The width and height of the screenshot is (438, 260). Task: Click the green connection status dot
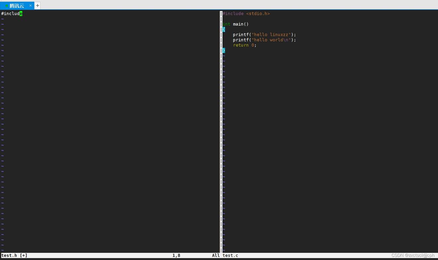coord(7,6)
